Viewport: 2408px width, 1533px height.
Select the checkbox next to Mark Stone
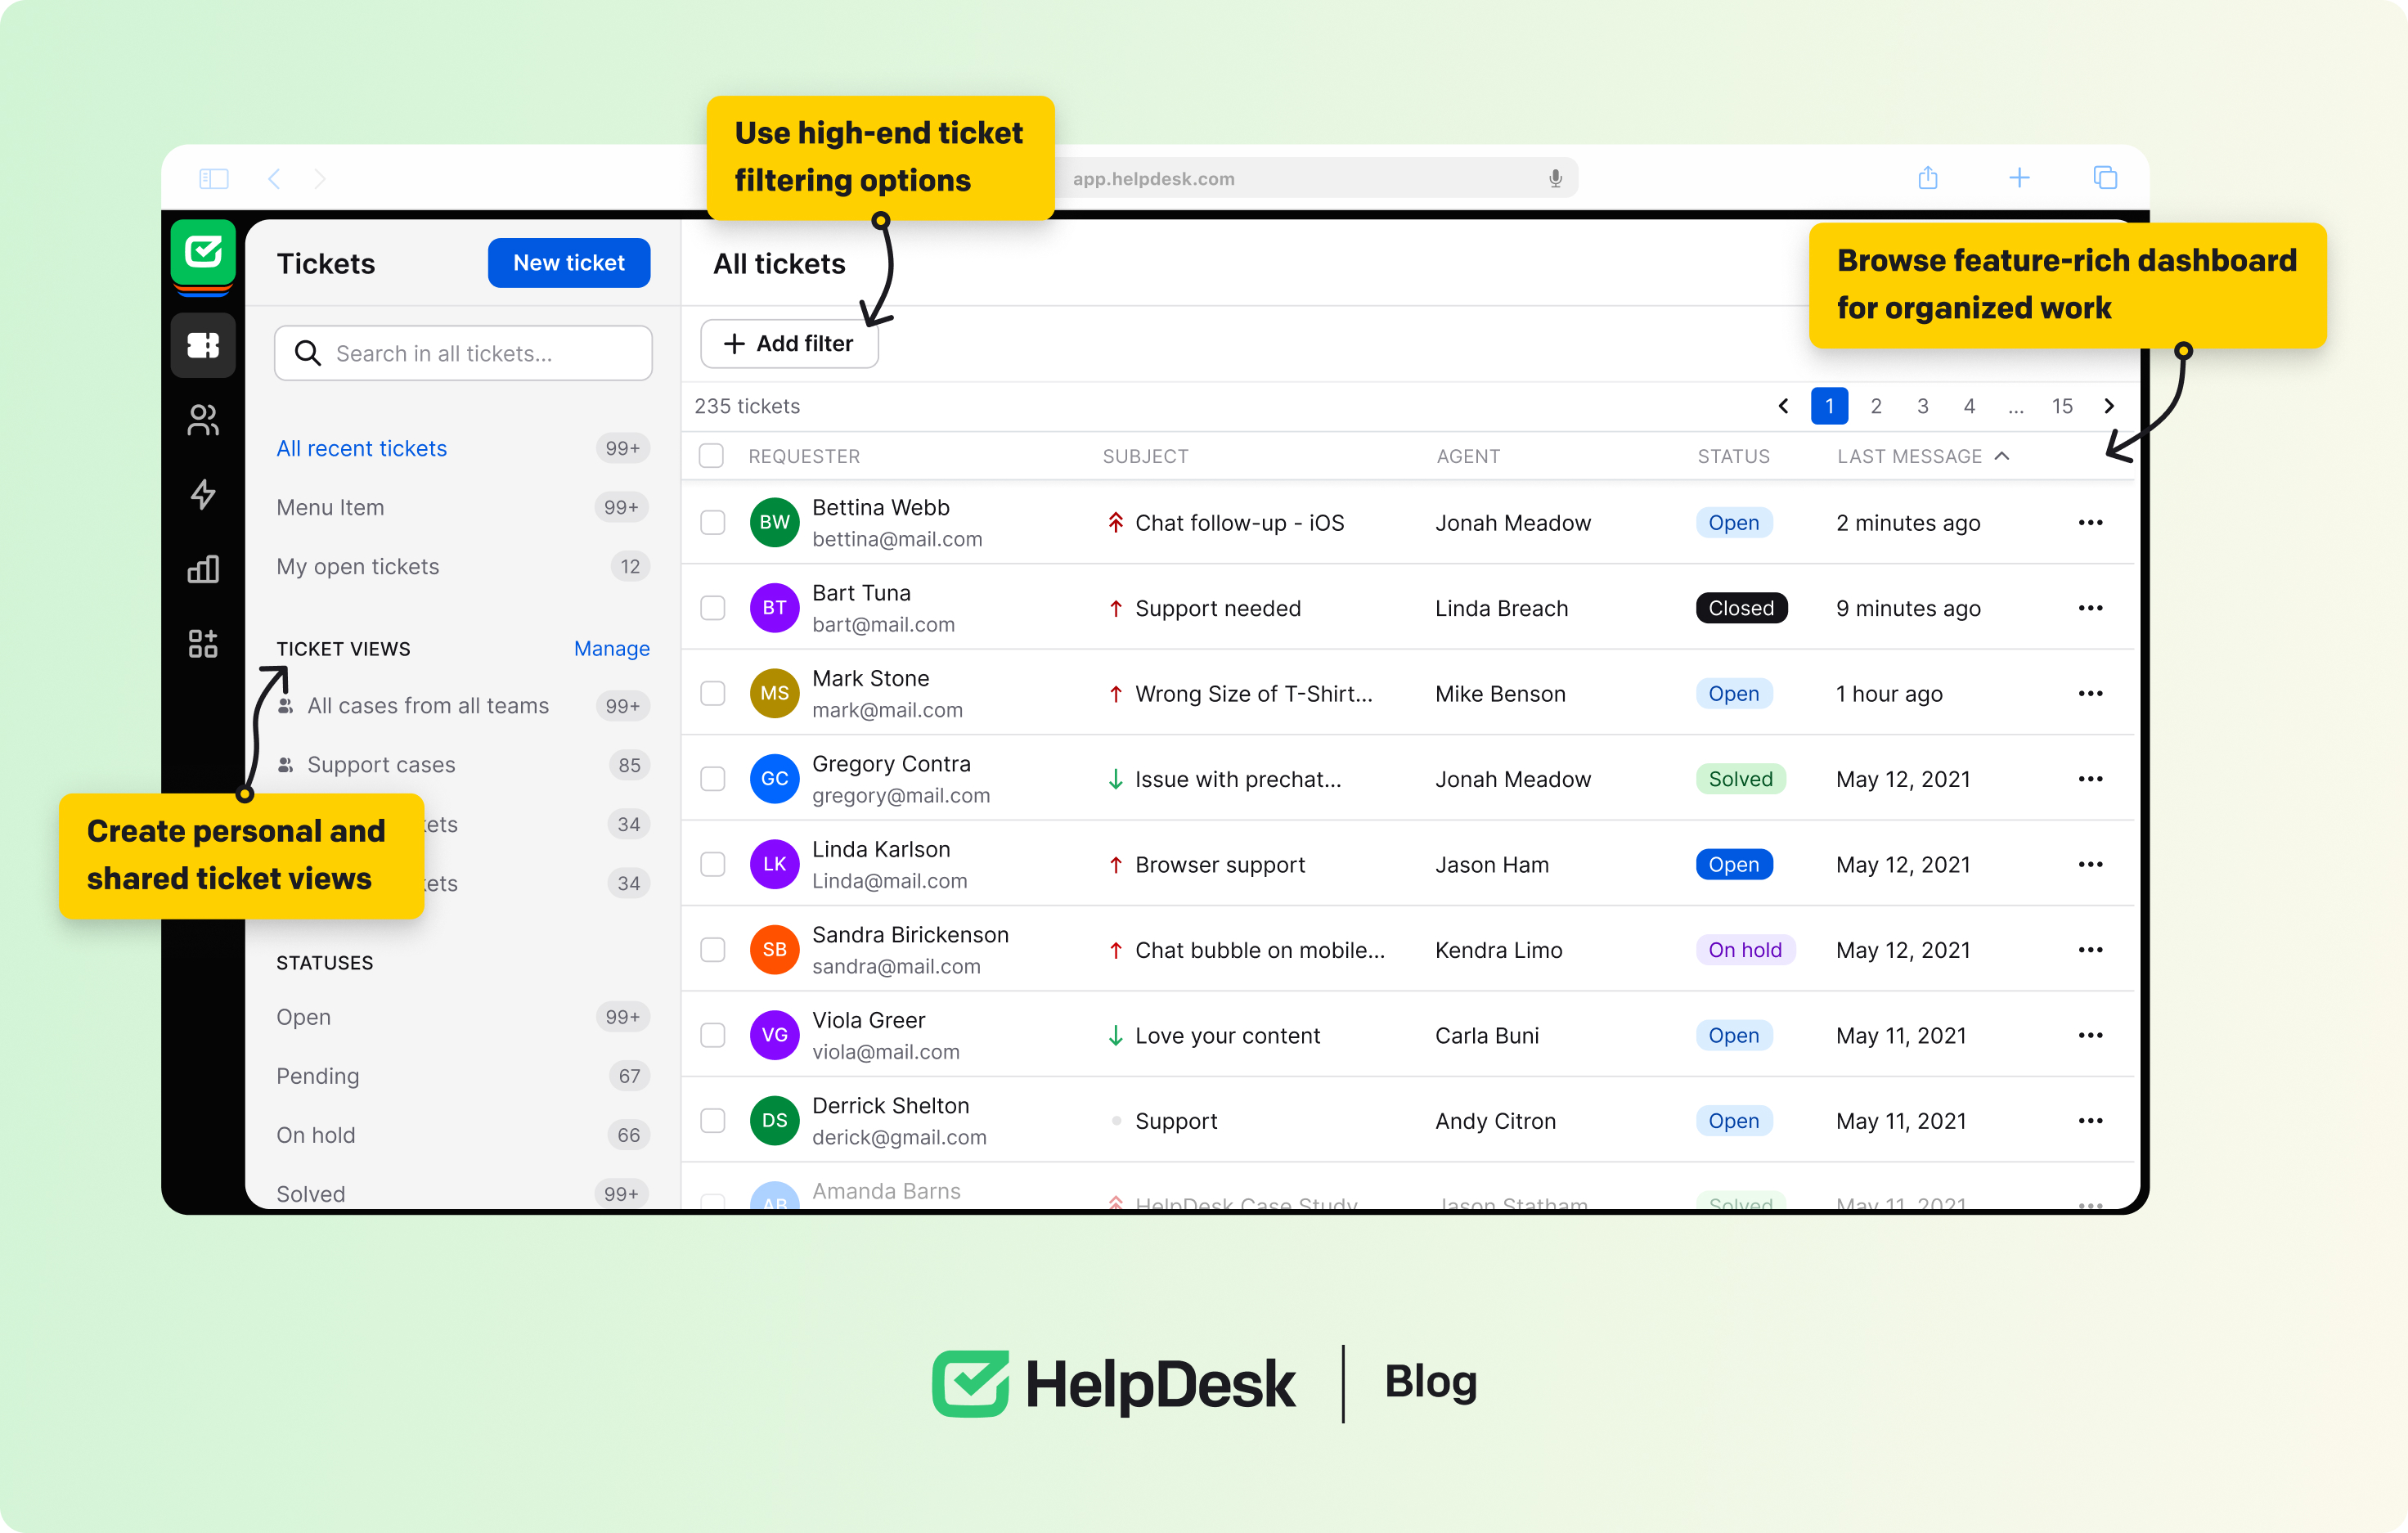712,693
